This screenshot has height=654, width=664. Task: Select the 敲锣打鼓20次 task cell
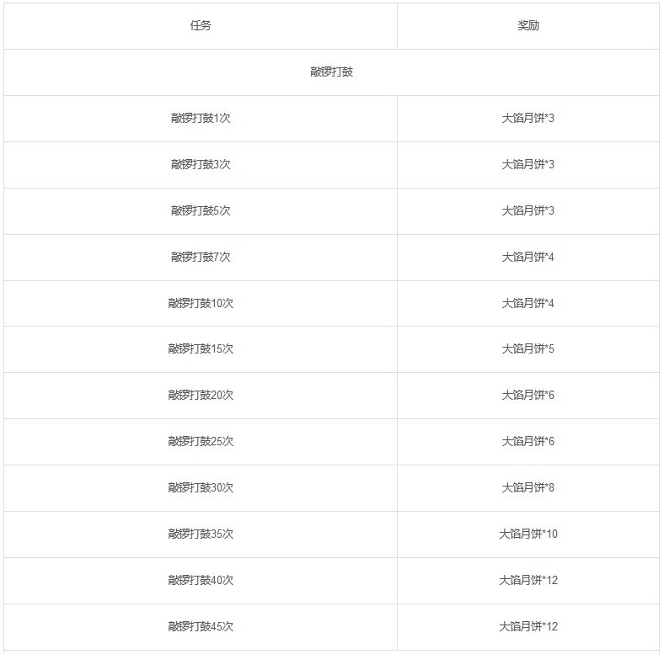pos(201,396)
